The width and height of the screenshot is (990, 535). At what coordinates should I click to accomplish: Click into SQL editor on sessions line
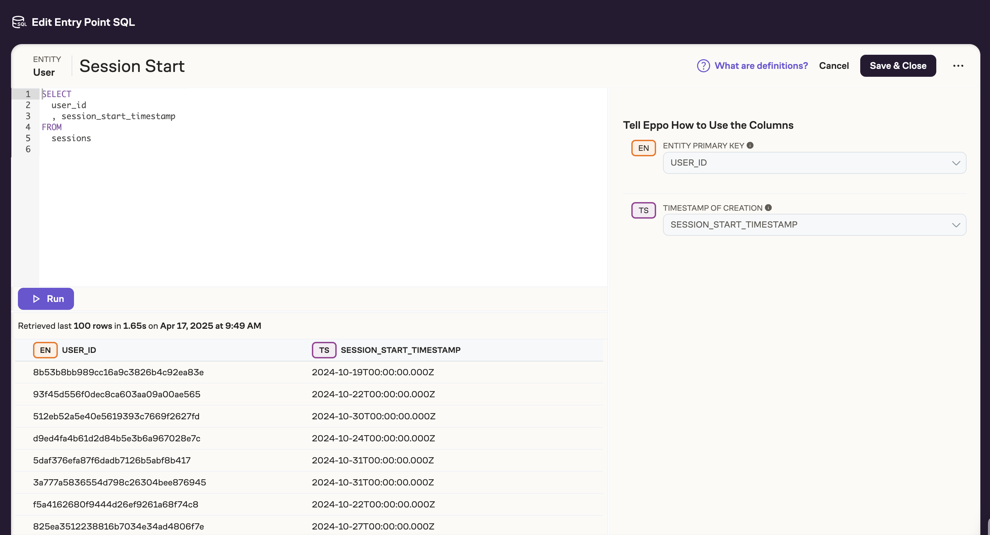point(72,138)
